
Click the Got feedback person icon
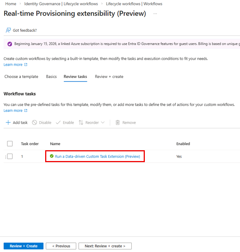[x=8, y=30]
